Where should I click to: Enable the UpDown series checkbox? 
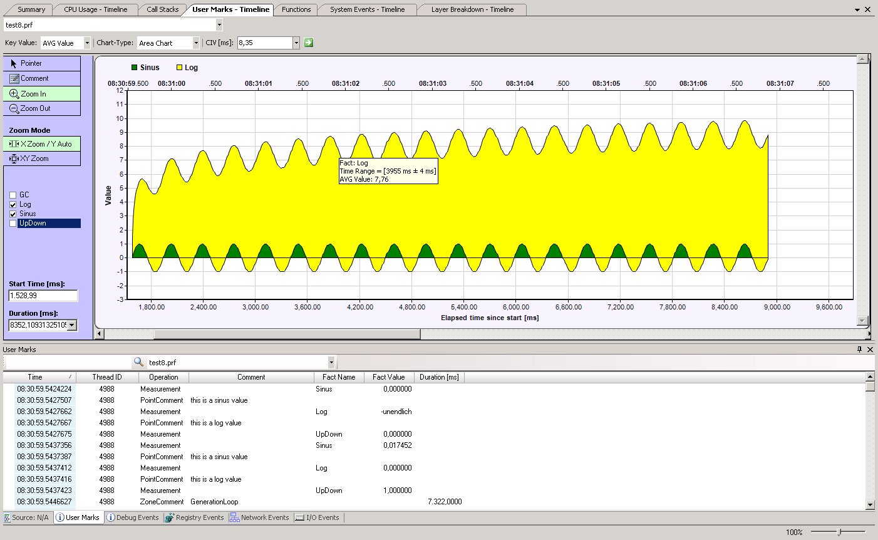coord(13,223)
